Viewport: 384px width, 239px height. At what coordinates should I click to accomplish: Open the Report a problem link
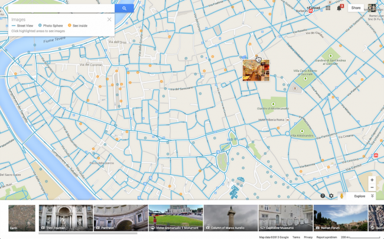pyautogui.click(x=327, y=237)
